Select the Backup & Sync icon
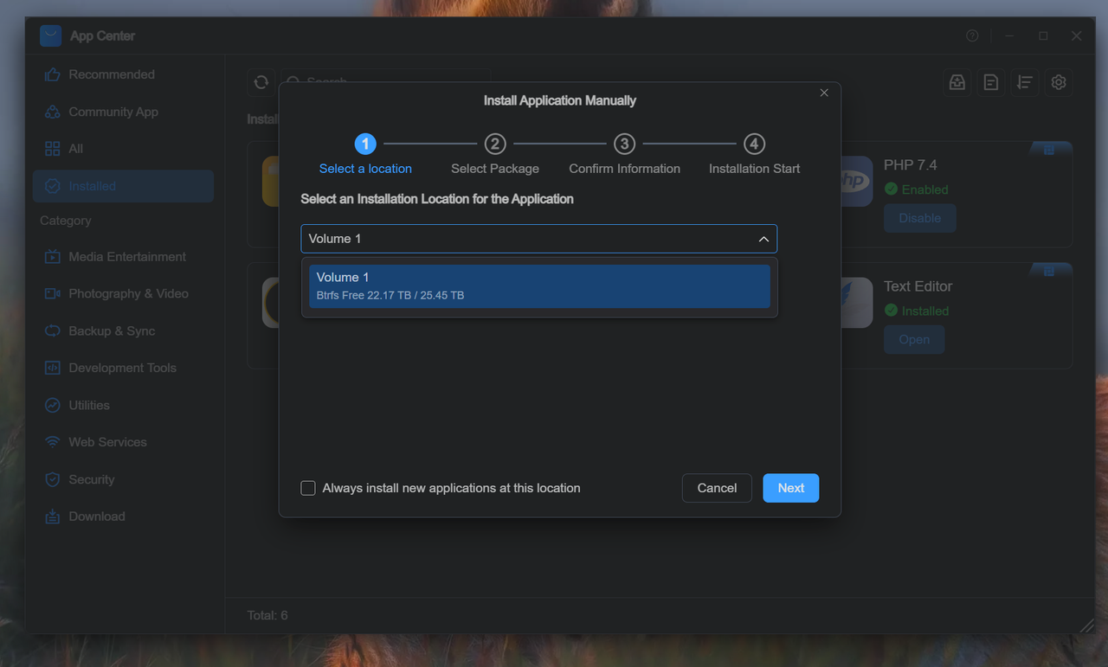Screen dimensions: 1108x667 coord(52,331)
